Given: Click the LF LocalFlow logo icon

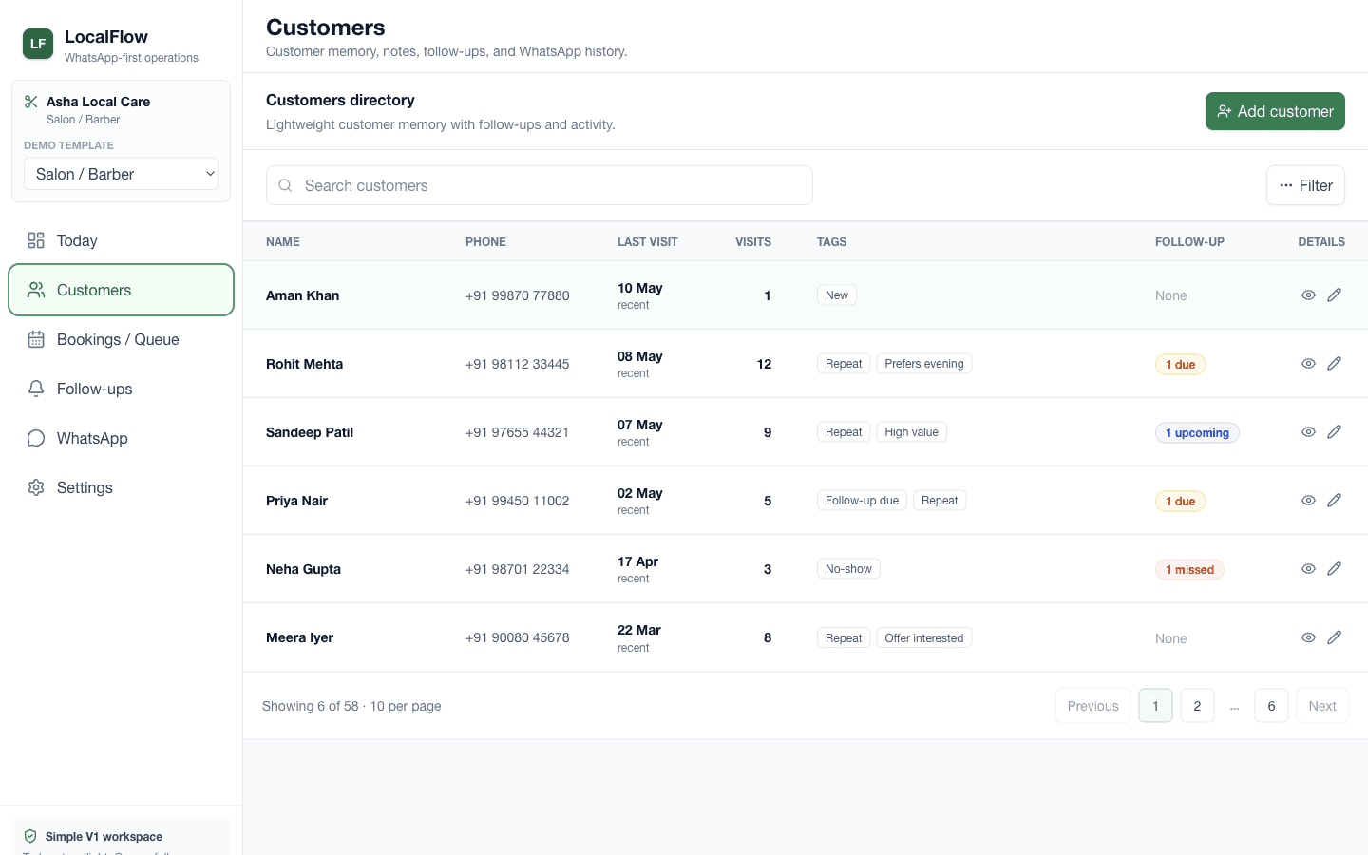Looking at the screenshot, I should [x=38, y=44].
